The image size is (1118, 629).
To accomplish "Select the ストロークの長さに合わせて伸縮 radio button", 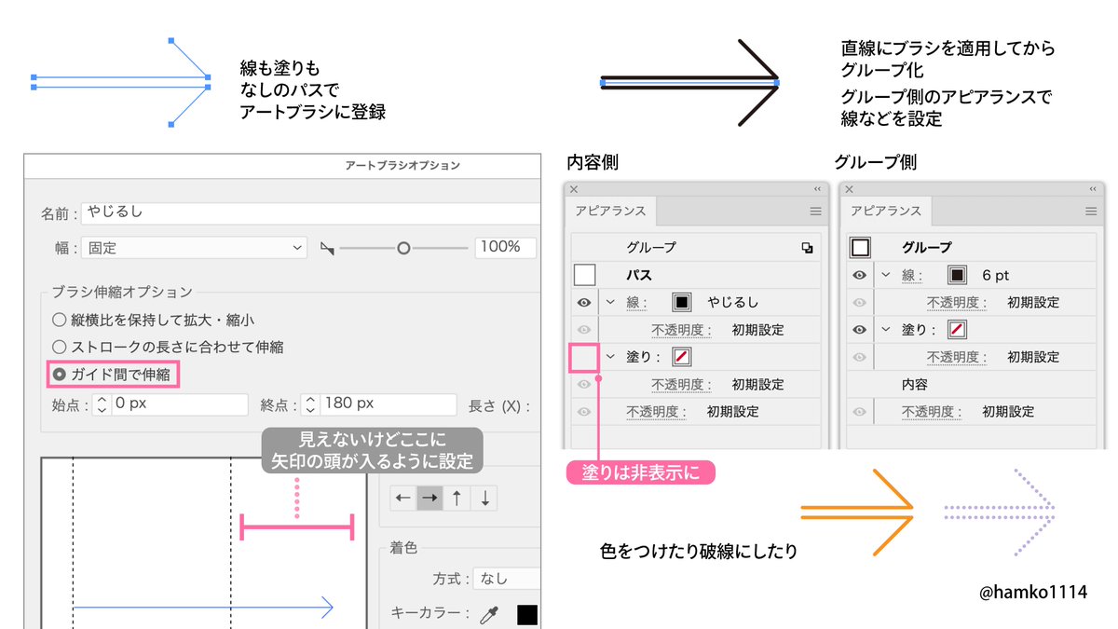I will click(60, 347).
